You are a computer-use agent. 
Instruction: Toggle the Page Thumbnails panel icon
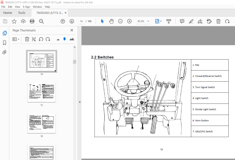[5, 33]
